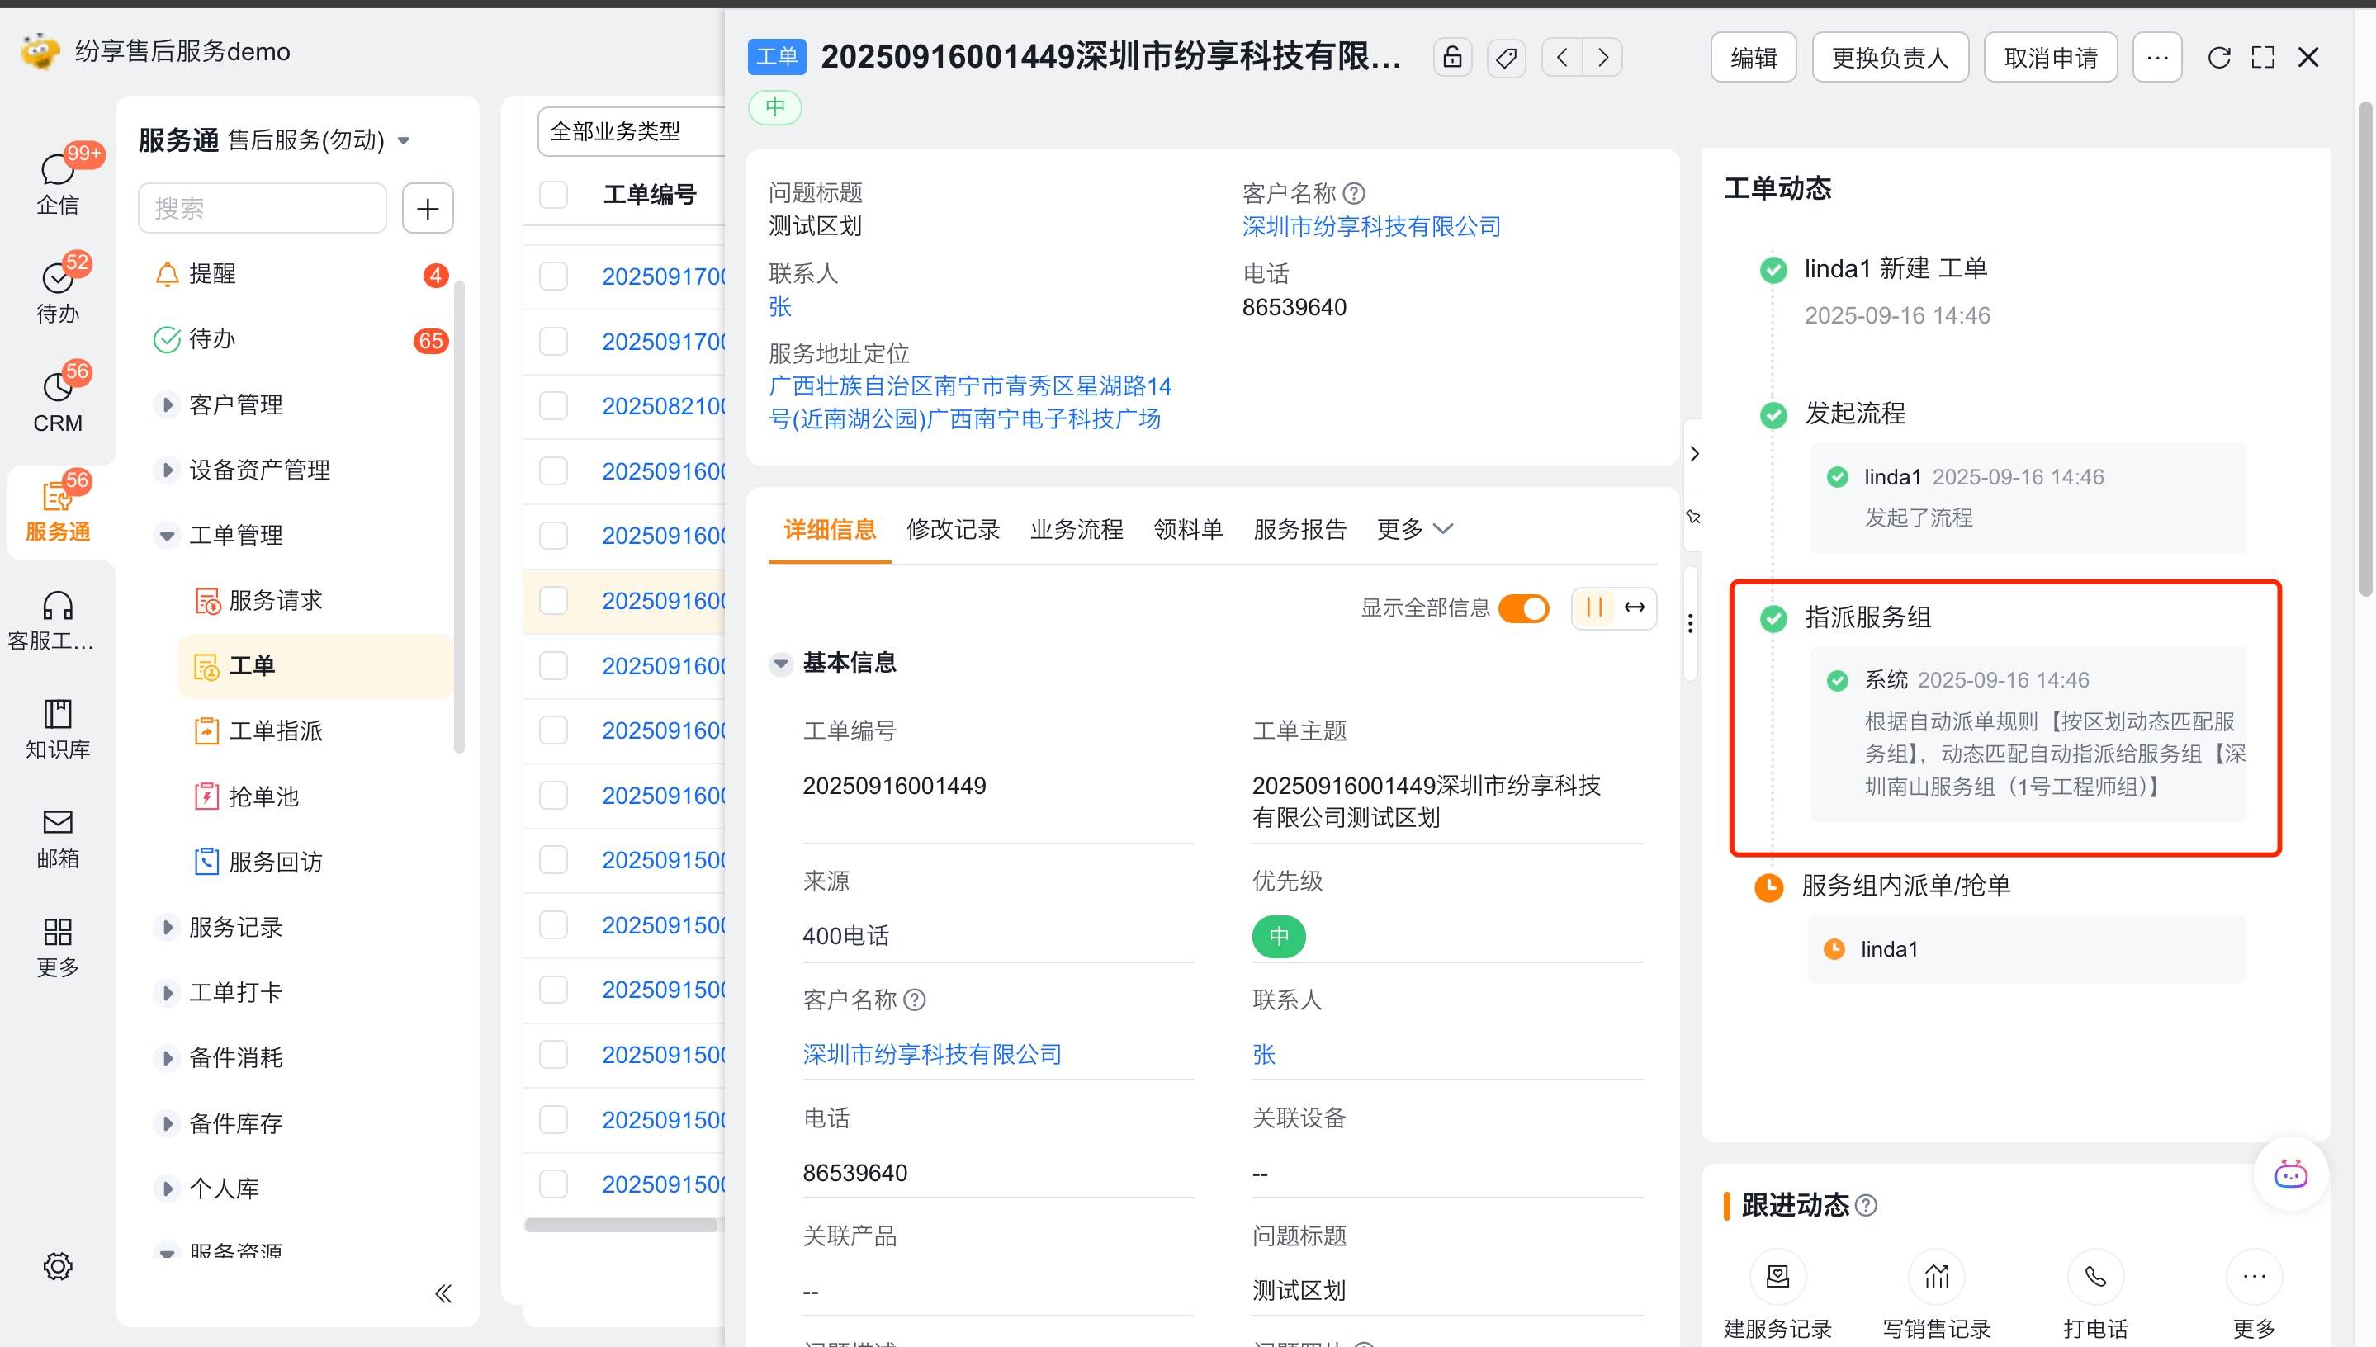Open the AI assistant robot floating icon
Screen dimensions: 2376x1347
(x=2290, y=1175)
